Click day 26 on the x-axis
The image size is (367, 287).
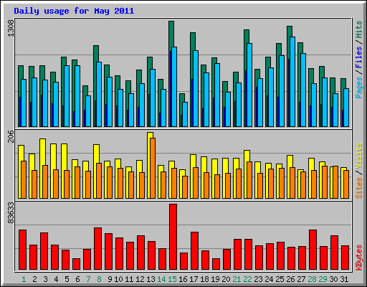(x=290, y=279)
